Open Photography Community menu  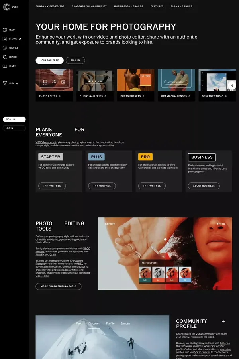click(89, 6)
